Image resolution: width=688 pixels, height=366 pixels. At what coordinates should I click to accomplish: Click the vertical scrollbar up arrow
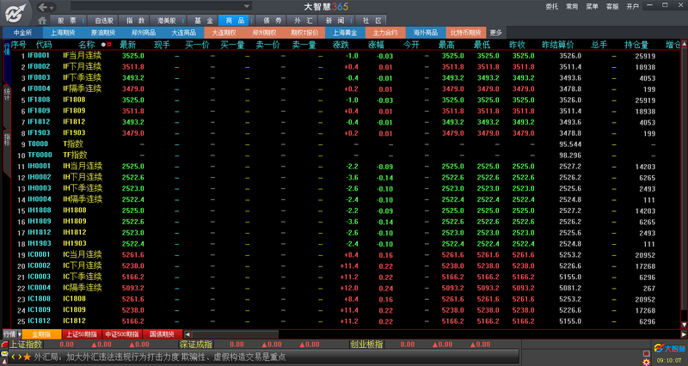[684, 44]
